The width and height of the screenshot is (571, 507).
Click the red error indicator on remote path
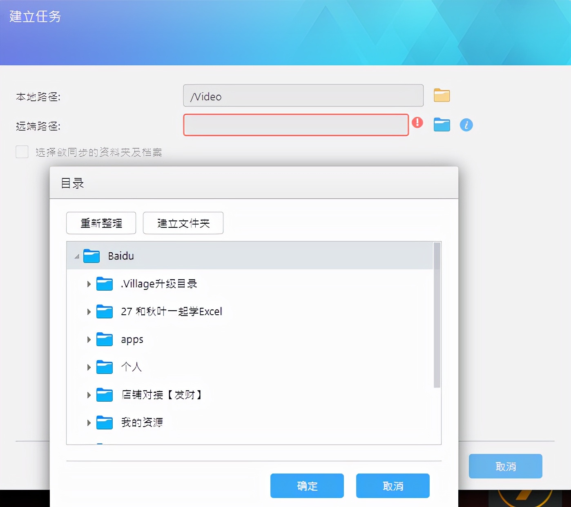point(417,123)
